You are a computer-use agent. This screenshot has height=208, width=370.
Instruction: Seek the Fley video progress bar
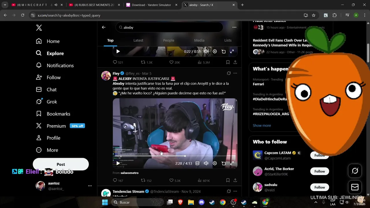click(175, 156)
